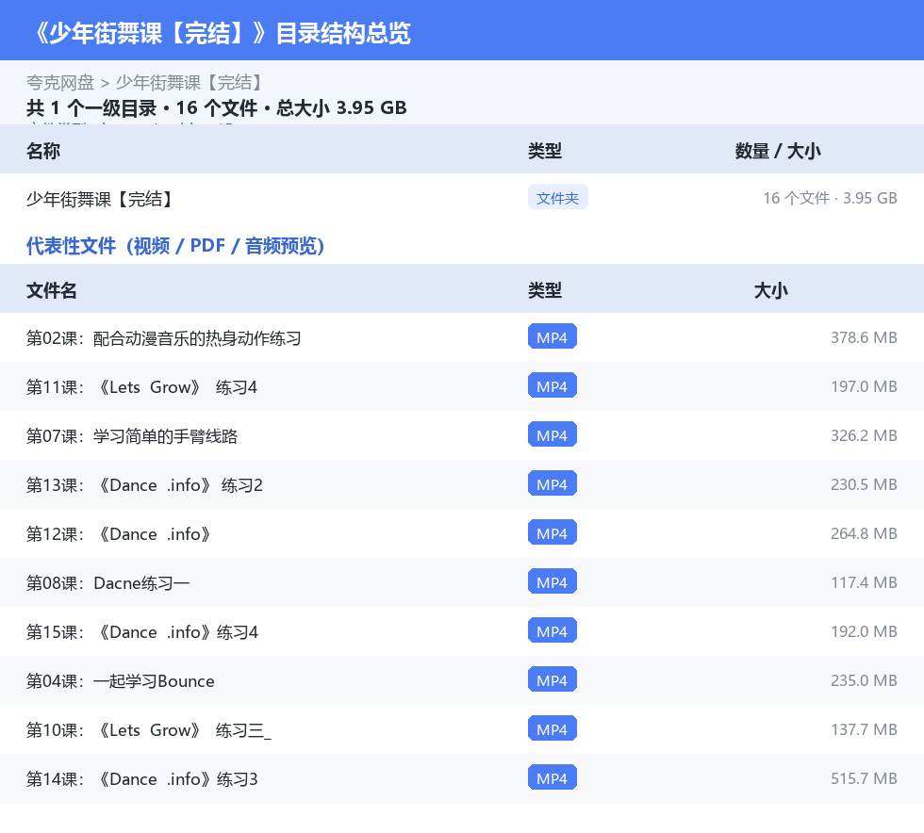Click the 16 个文件 · 3.95 GB value
The width and height of the screenshot is (924, 833).
[x=830, y=198]
